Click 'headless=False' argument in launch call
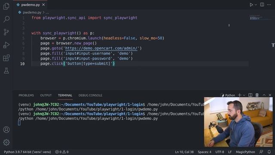 [119, 38]
